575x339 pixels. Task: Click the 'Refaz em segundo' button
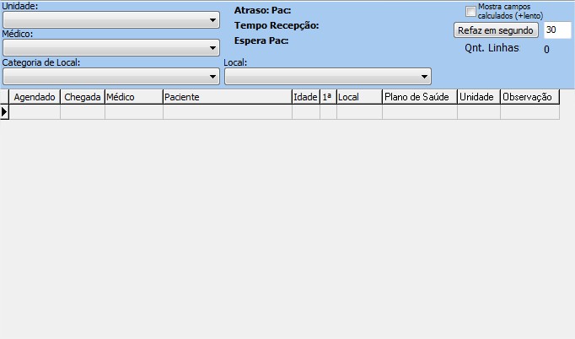(496, 30)
